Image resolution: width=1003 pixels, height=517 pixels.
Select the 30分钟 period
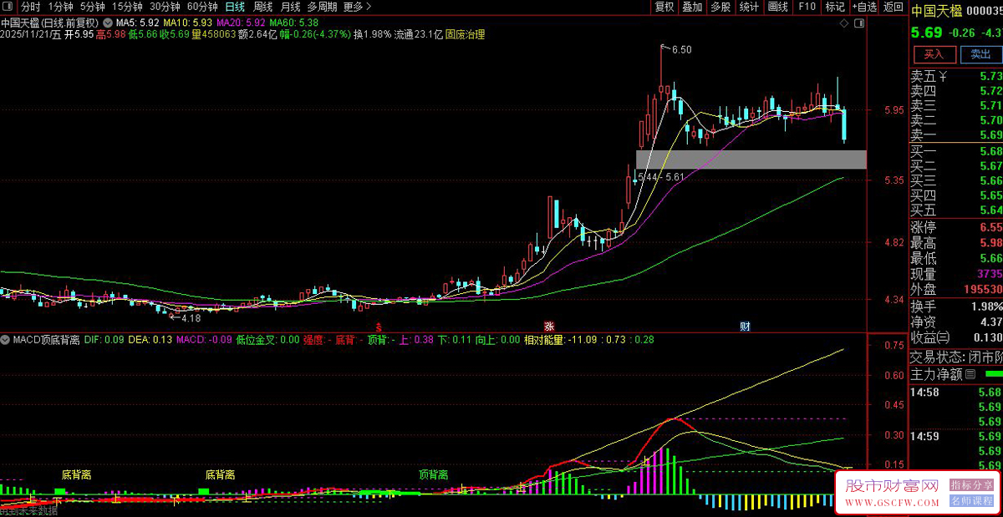(165, 7)
